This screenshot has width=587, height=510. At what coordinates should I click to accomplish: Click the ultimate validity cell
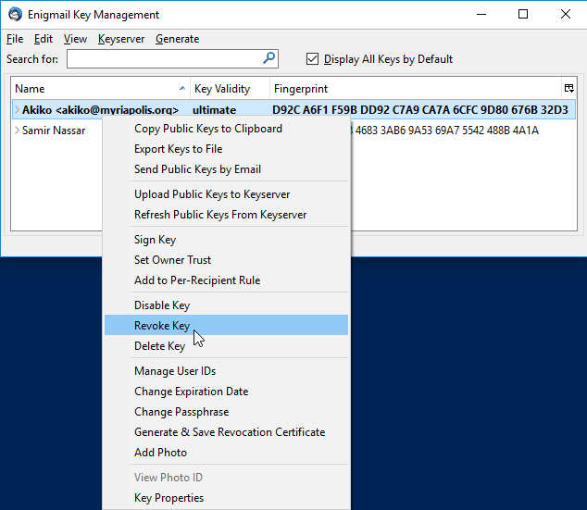(x=214, y=109)
